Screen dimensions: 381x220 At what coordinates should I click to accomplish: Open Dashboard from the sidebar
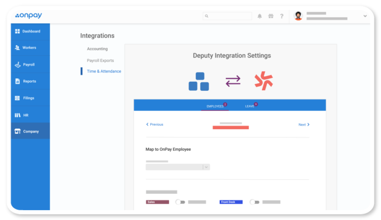coord(30,31)
